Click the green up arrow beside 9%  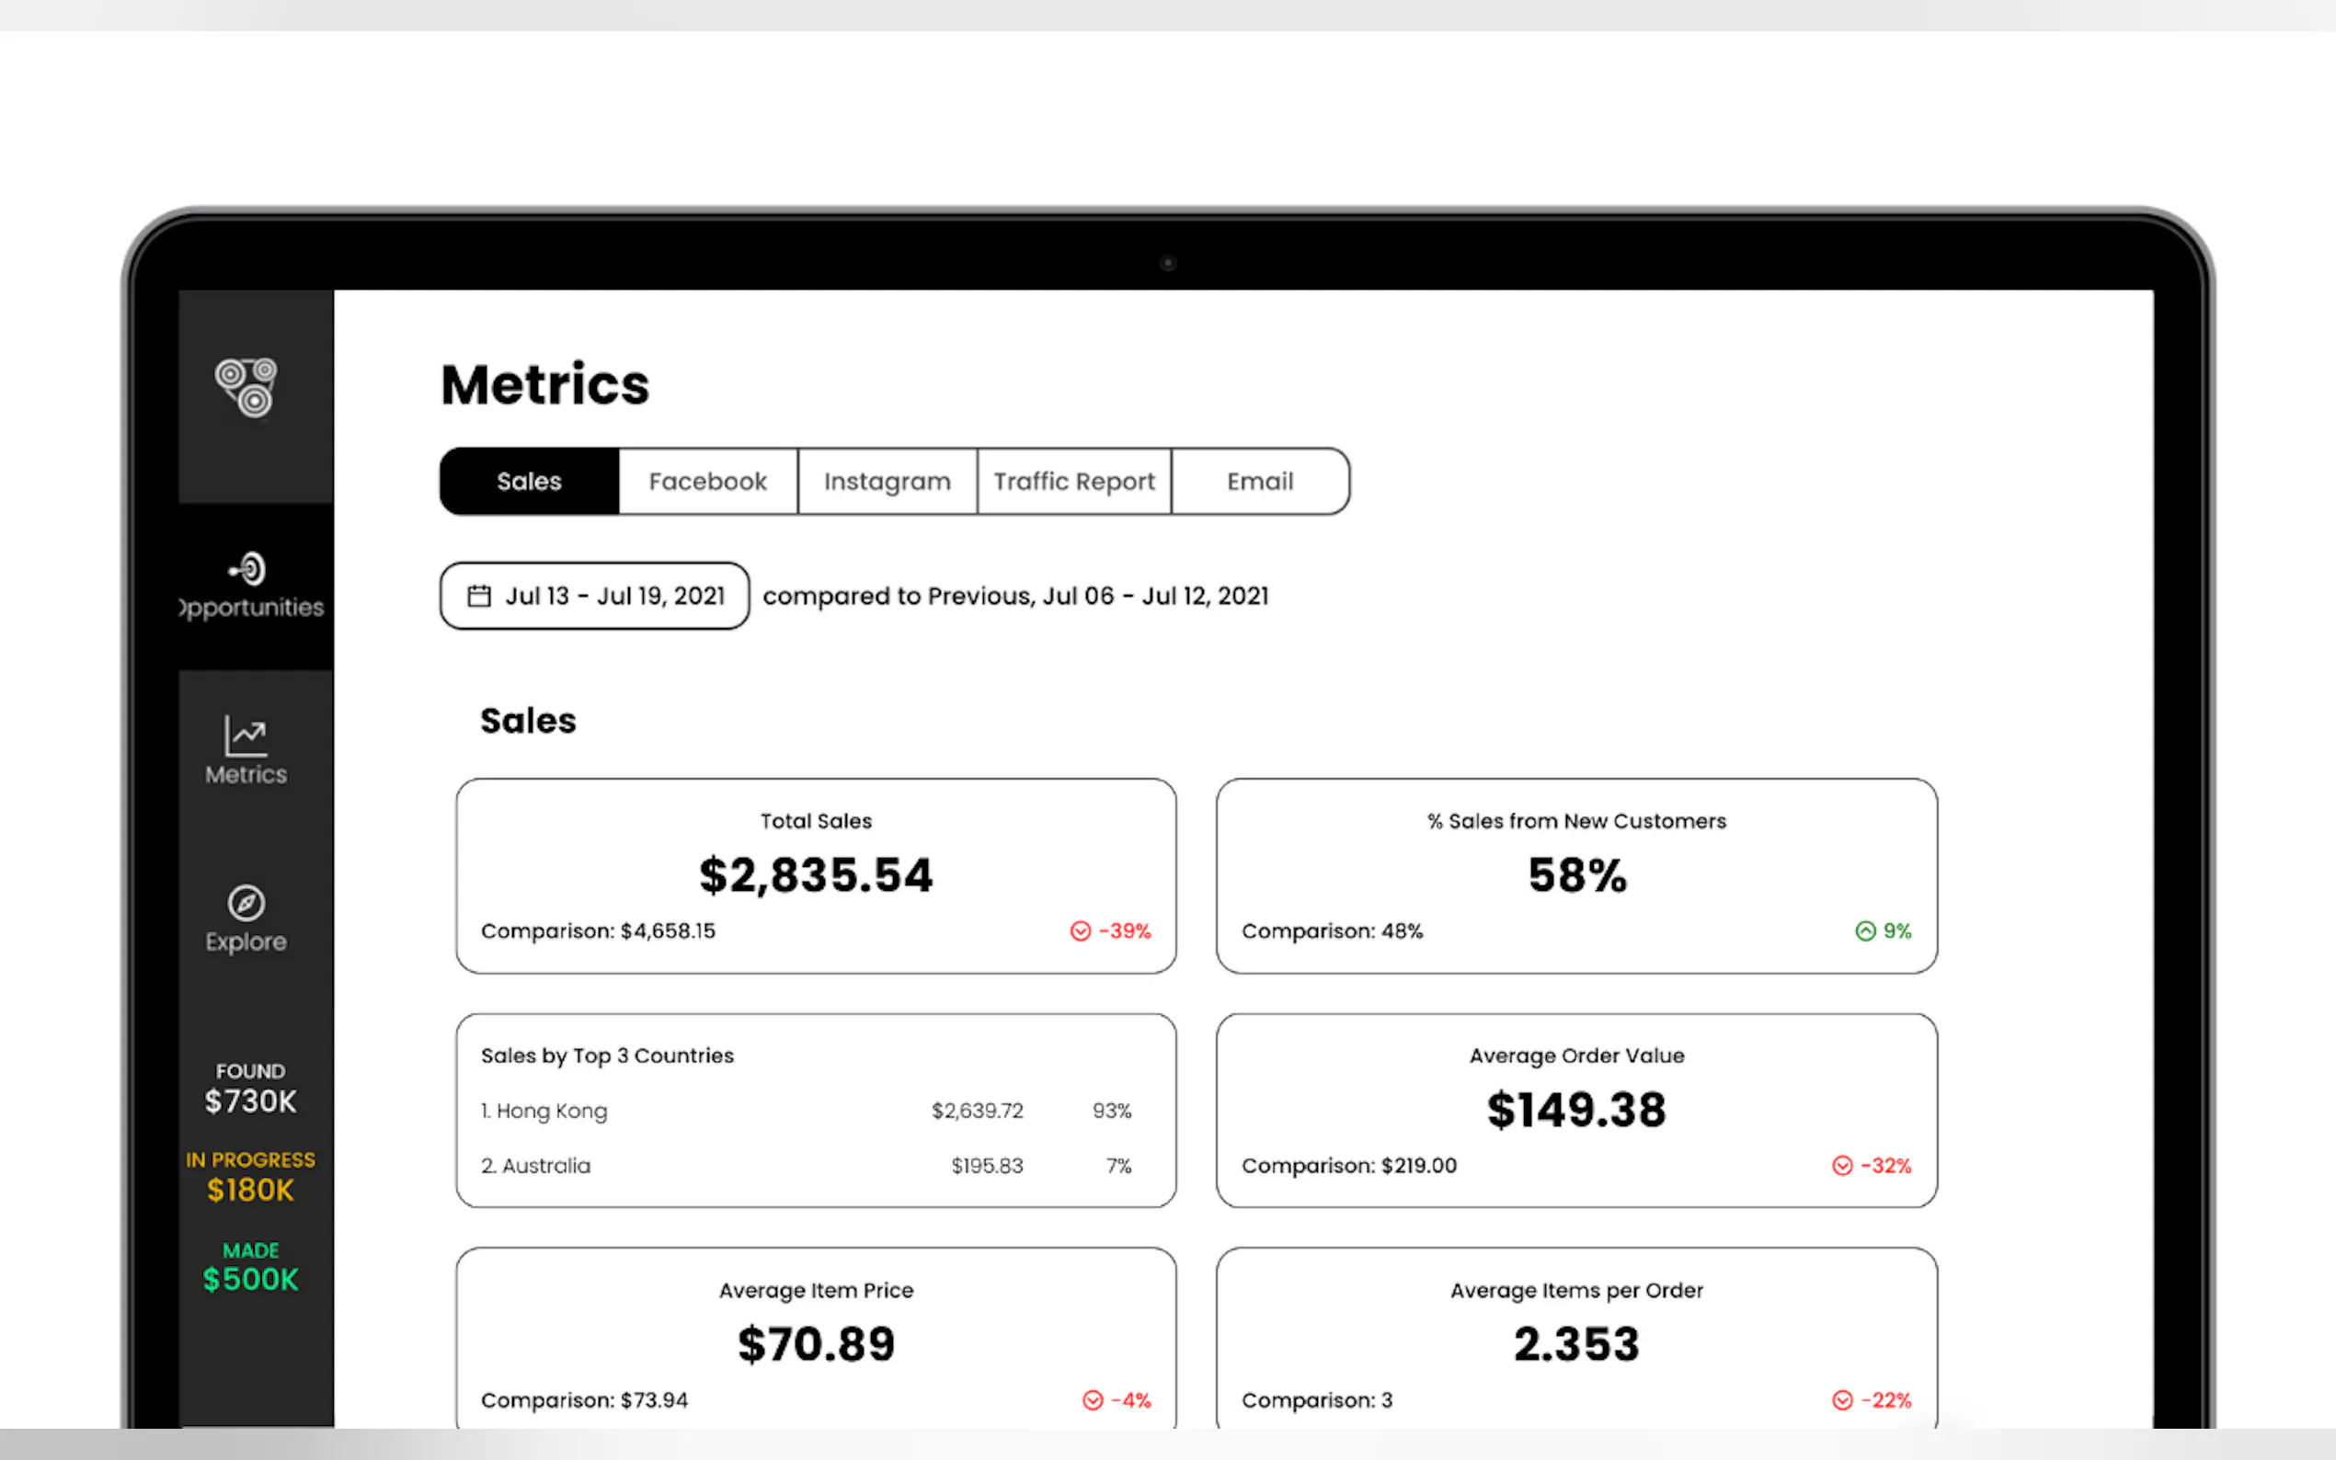(1865, 930)
